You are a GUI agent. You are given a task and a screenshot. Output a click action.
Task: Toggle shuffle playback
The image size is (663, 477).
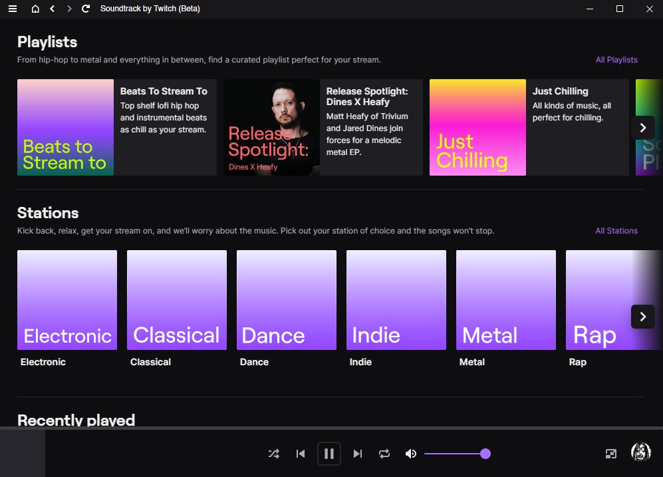point(273,454)
